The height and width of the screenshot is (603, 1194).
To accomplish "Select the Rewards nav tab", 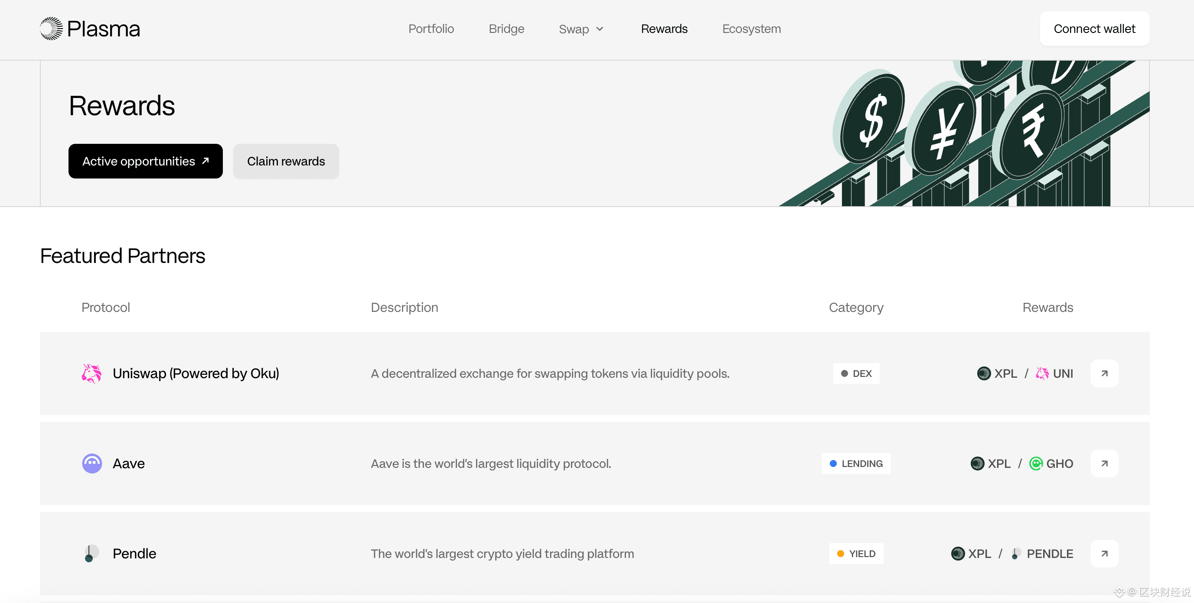I will pyautogui.click(x=664, y=29).
